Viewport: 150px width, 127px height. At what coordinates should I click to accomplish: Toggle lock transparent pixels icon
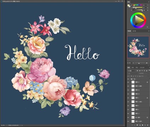131,76
